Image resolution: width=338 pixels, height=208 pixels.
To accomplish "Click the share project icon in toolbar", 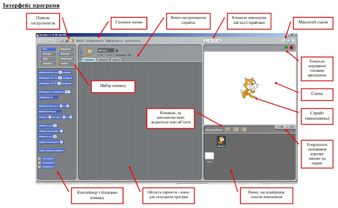I will (72, 41).
